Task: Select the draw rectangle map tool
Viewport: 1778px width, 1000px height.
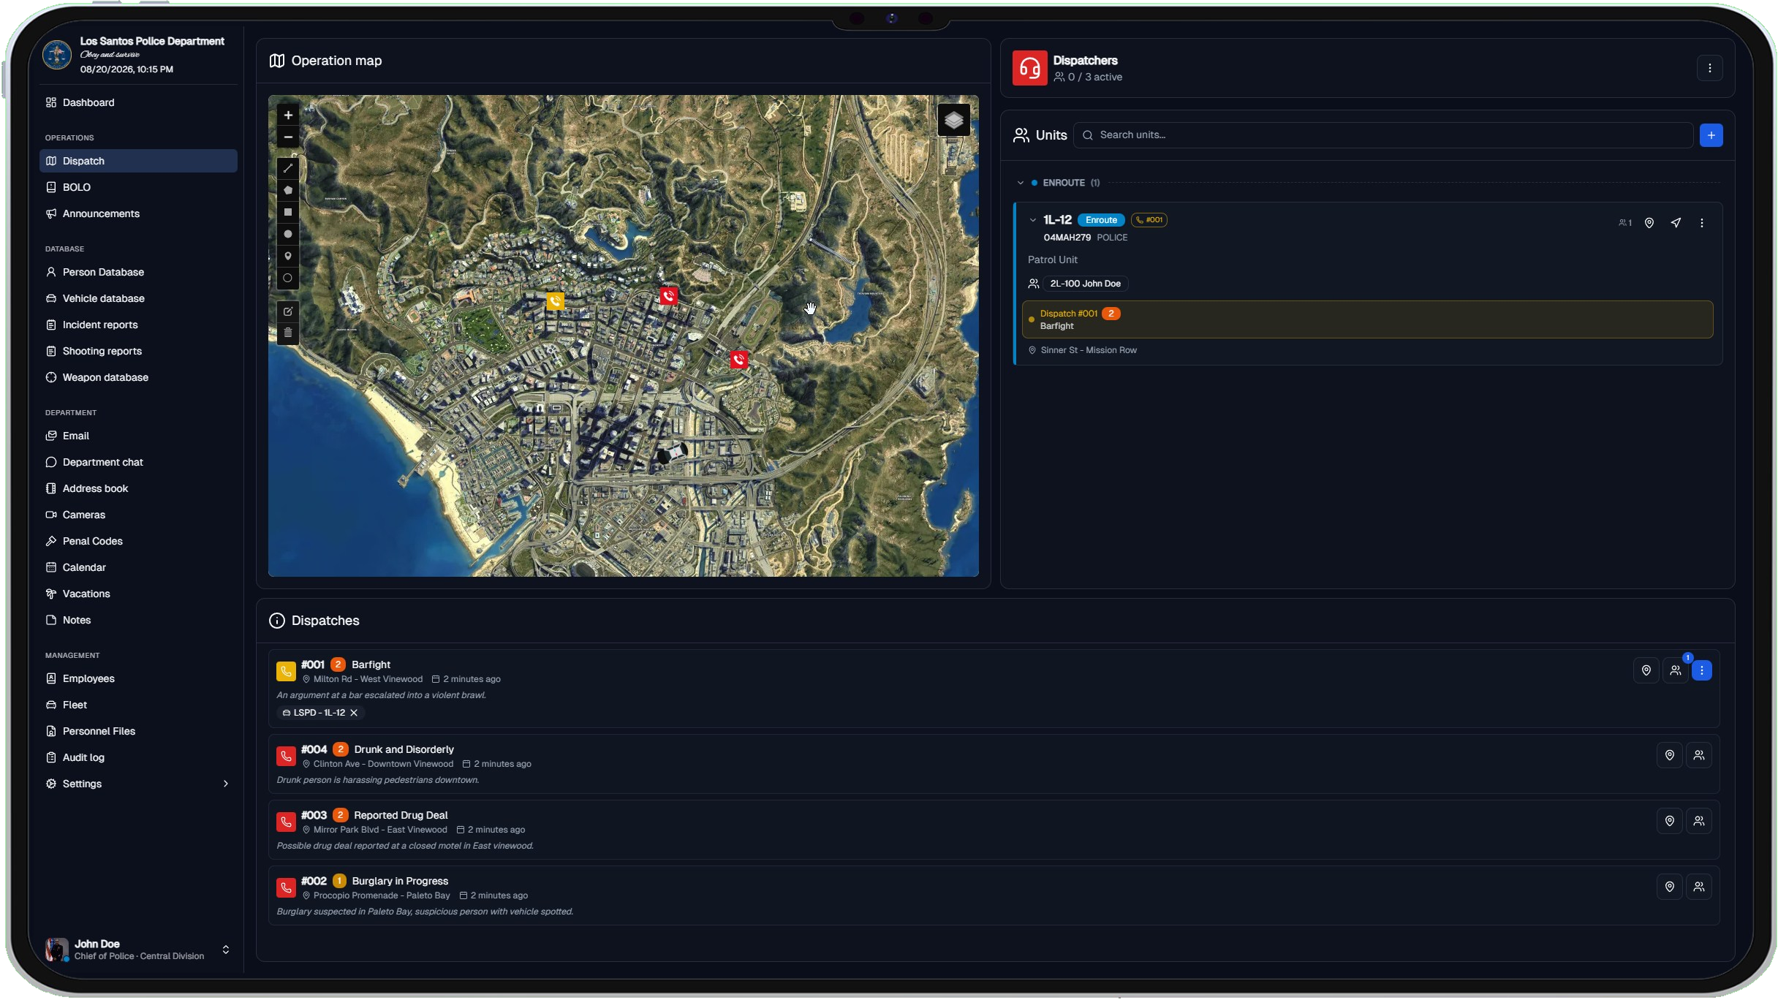Action: (x=288, y=213)
